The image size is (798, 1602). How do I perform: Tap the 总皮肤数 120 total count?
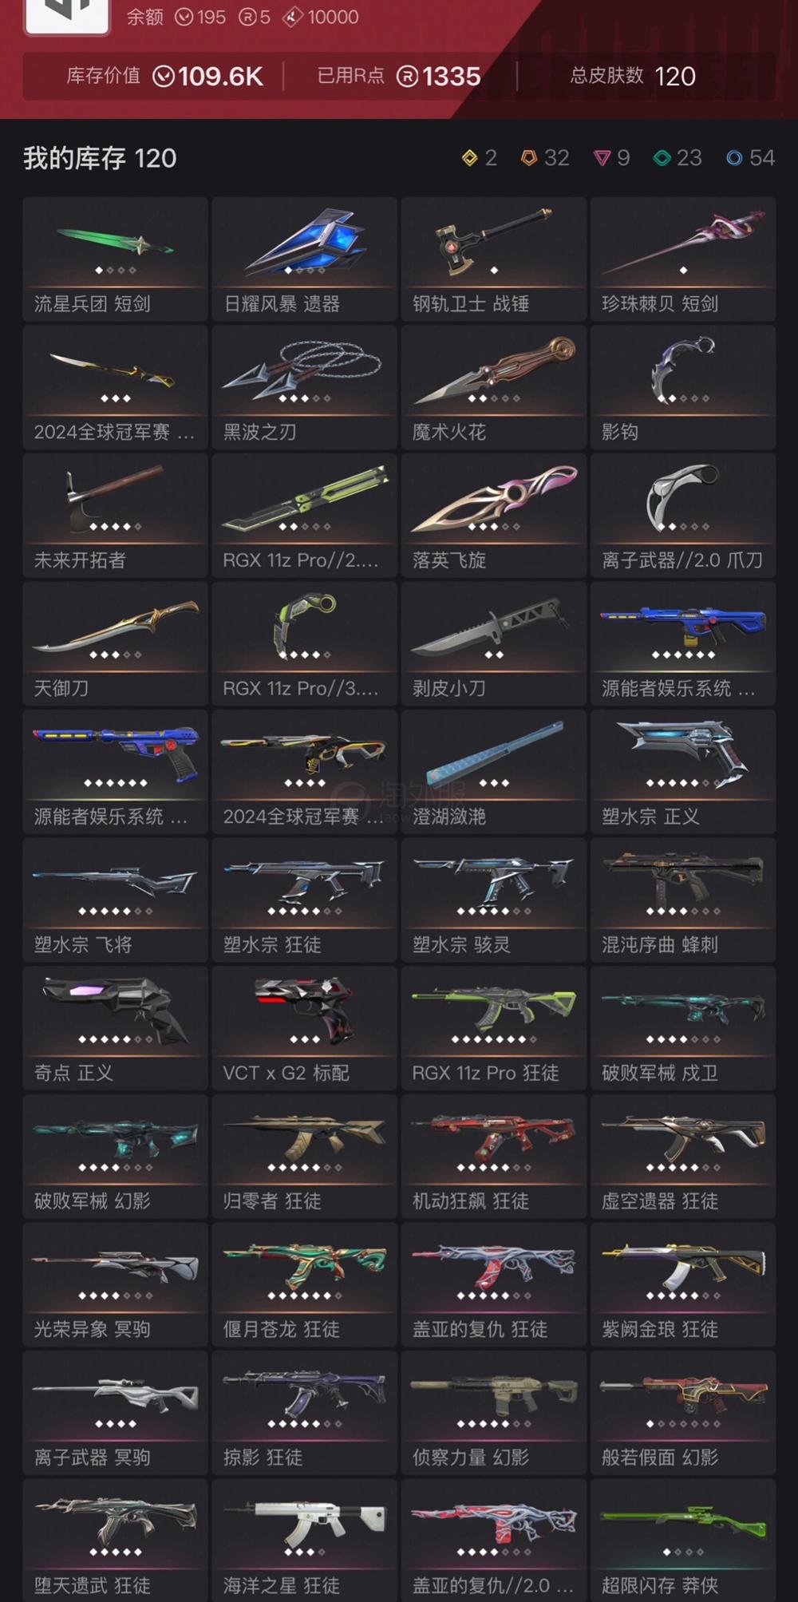click(x=633, y=77)
